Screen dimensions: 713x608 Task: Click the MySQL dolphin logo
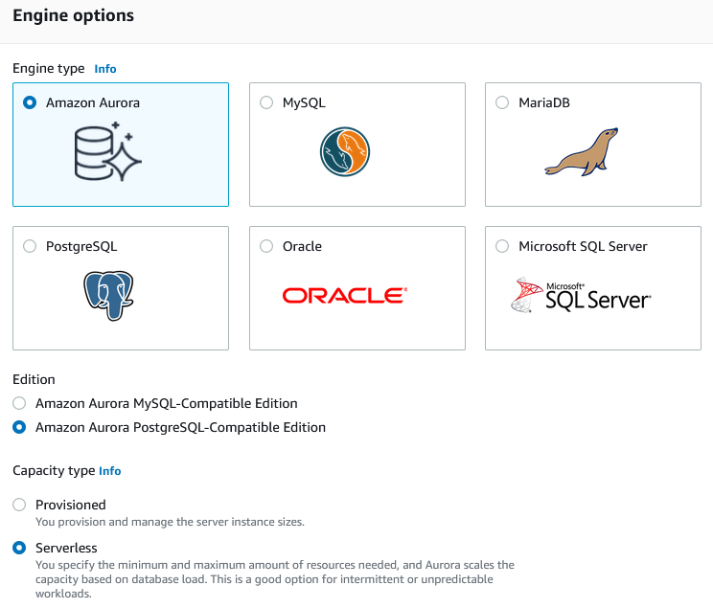pyautogui.click(x=345, y=151)
